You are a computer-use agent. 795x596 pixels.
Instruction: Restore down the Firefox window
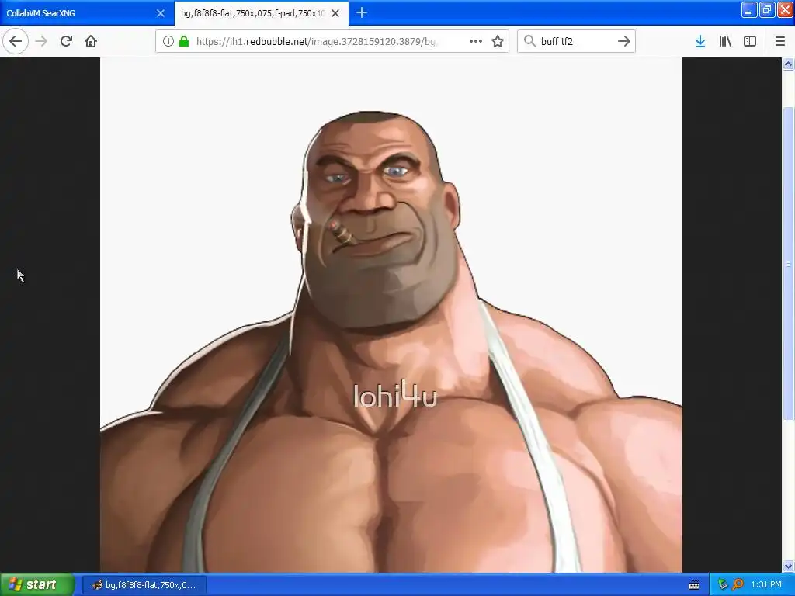tap(767, 9)
